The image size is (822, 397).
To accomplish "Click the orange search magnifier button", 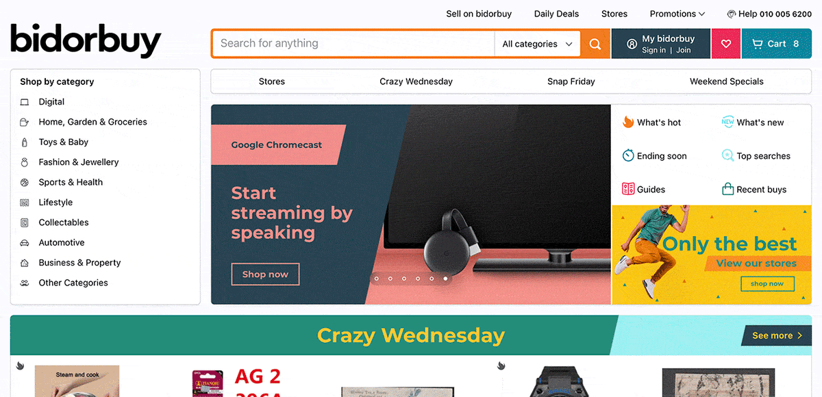I will pyautogui.click(x=595, y=44).
